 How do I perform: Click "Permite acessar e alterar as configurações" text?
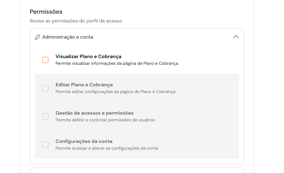(x=107, y=148)
